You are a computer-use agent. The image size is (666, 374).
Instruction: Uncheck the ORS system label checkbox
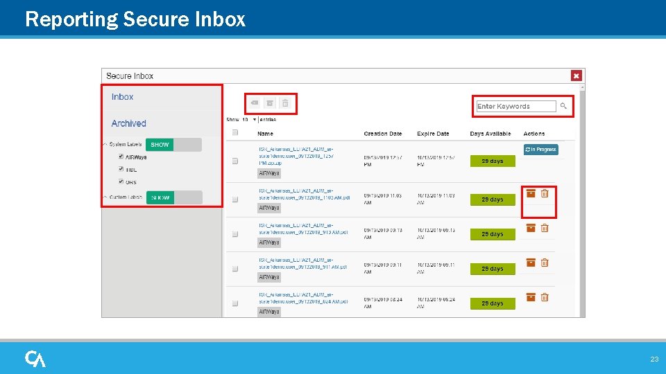(x=121, y=181)
